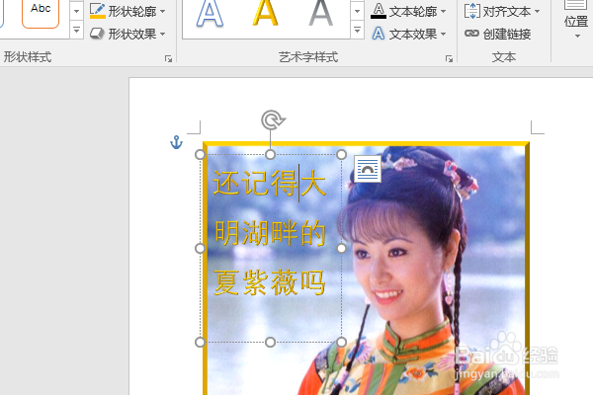Expand the 对齐文本 dropdown arrow

click(x=537, y=12)
